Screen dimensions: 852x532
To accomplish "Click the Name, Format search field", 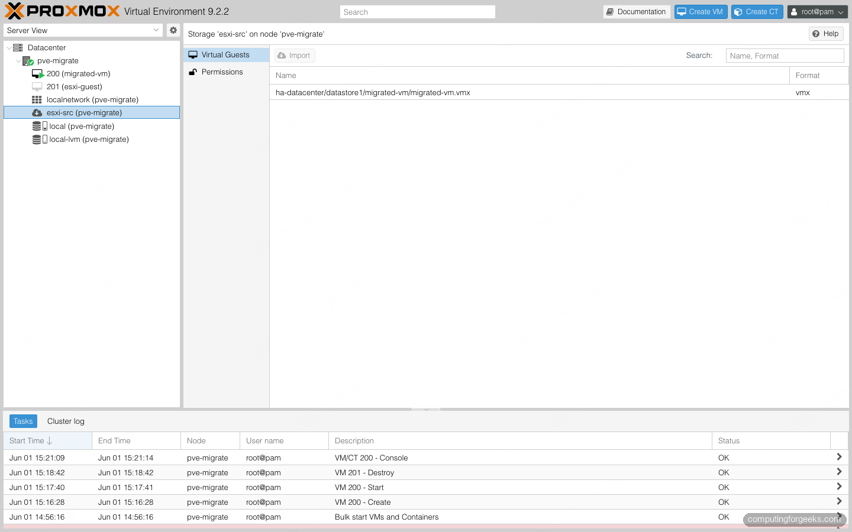I will pyautogui.click(x=785, y=56).
